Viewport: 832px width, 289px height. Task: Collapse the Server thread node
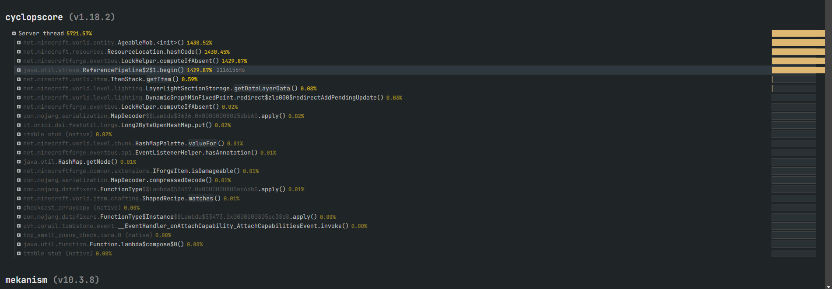pyautogui.click(x=14, y=33)
